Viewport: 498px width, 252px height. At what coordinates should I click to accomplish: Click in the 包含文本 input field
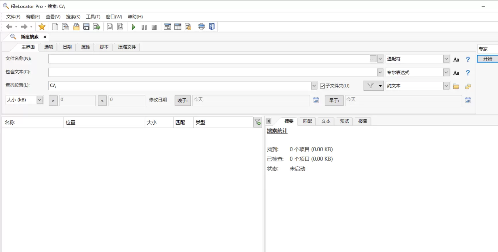click(x=213, y=72)
